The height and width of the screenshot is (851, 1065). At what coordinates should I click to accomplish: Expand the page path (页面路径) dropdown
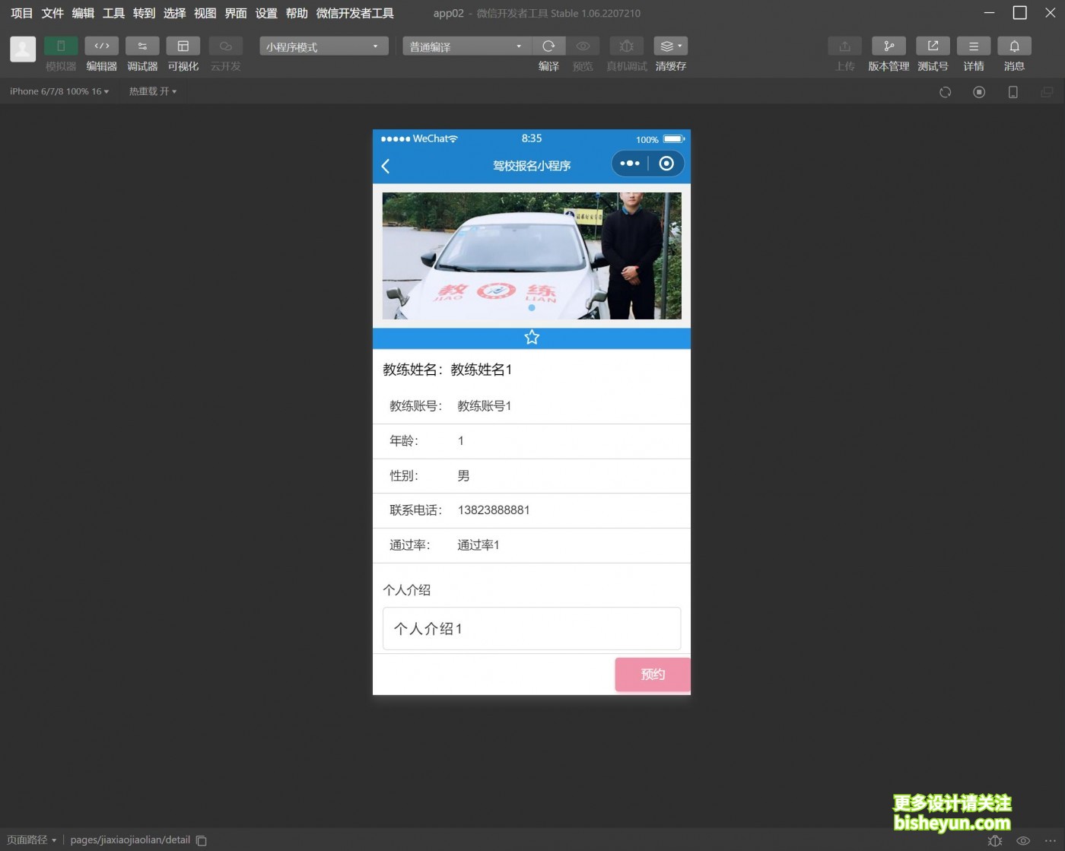[31, 840]
